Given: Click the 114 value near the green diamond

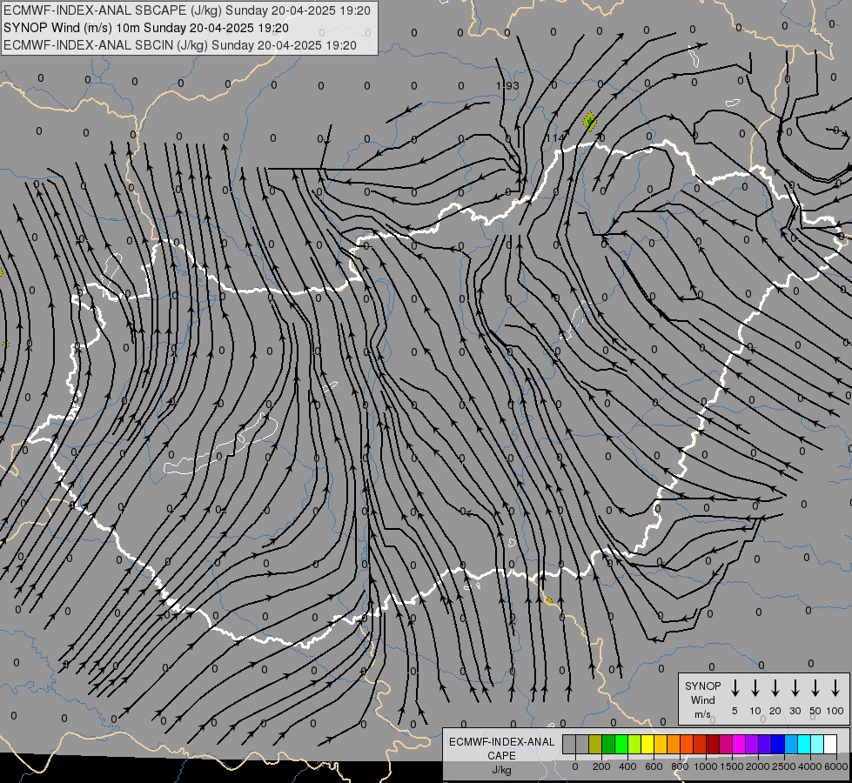Looking at the screenshot, I should 555,138.
